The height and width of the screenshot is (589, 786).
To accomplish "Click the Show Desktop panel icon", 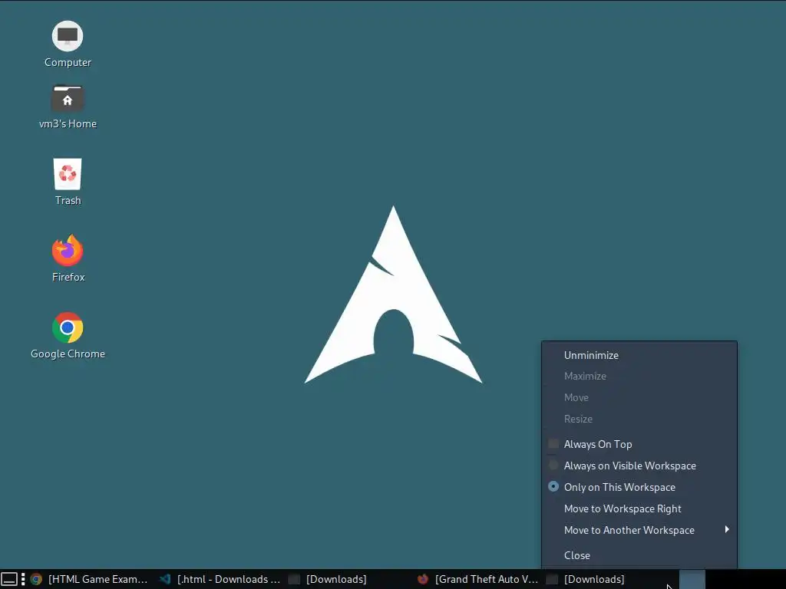I will [x=9, y=579].
